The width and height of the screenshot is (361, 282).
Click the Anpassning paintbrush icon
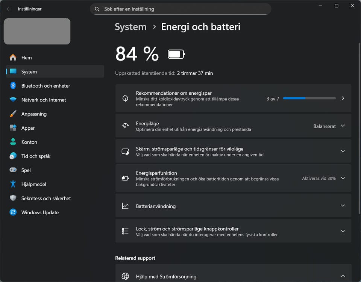13,114
